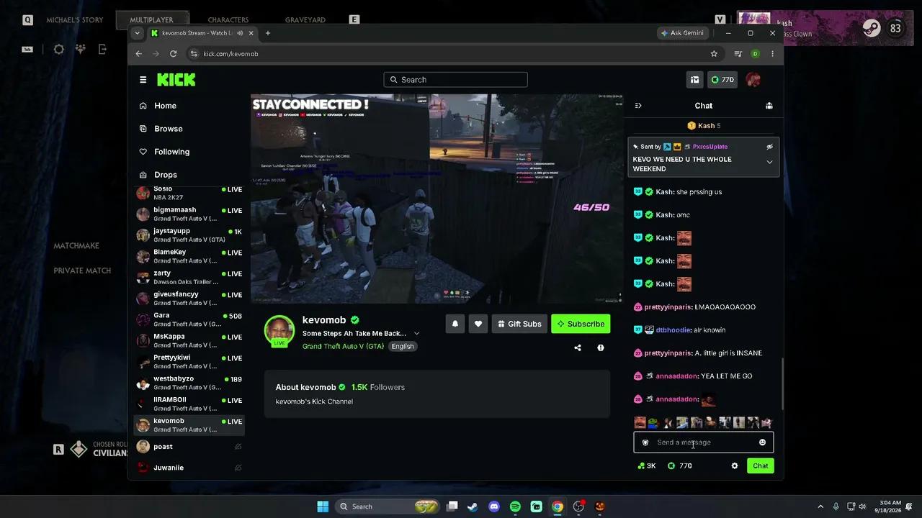Image resolution: width=922 pixels, height=518 pixels.
Task: Follow kevomob using the heart icon
Action: point(478,324)
